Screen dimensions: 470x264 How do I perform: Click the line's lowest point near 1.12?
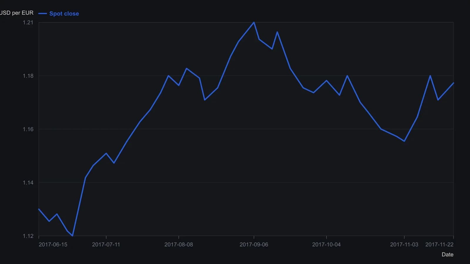coord(72,236)
